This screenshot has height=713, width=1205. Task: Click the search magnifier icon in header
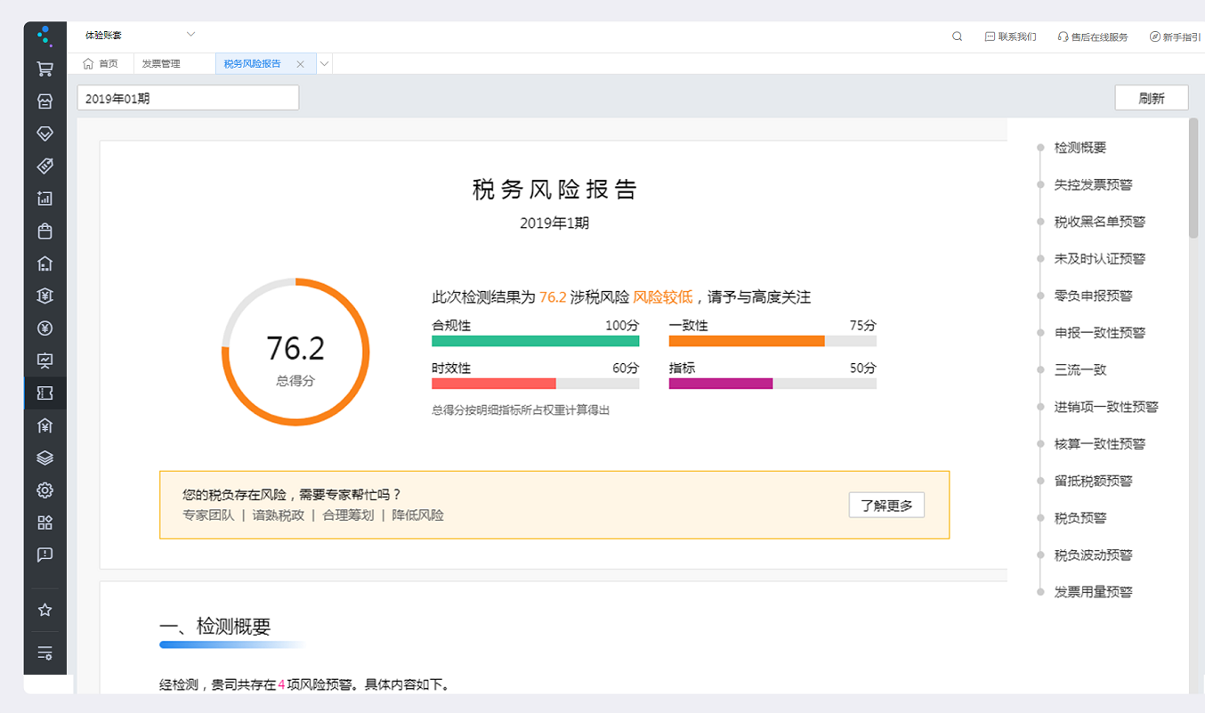(x=957, y=36)
